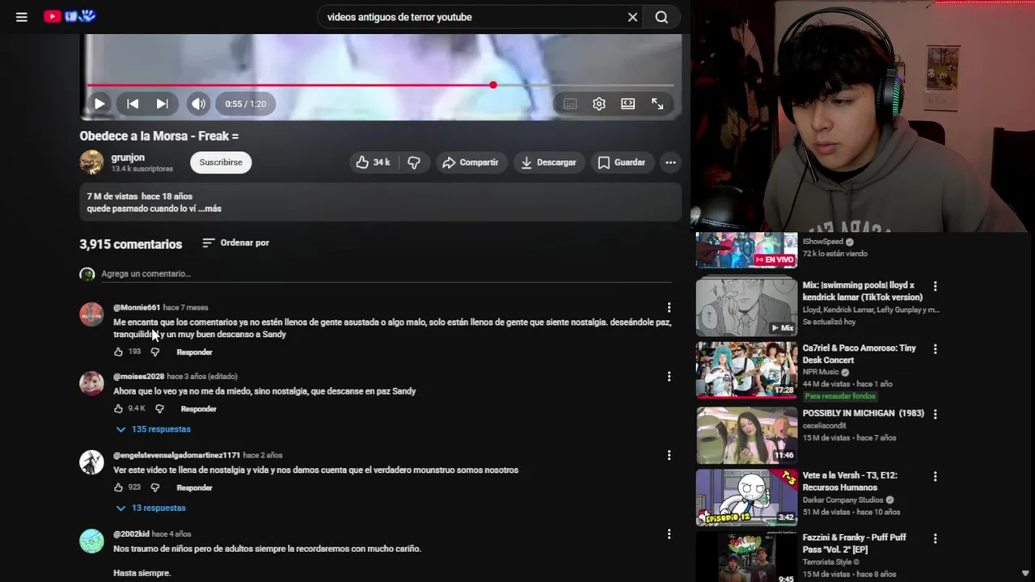The image size is (1035, 582).
Task: Open POSSIBLY IN MICHIGAN thumbnail
Action: click(x=746, y=435)
